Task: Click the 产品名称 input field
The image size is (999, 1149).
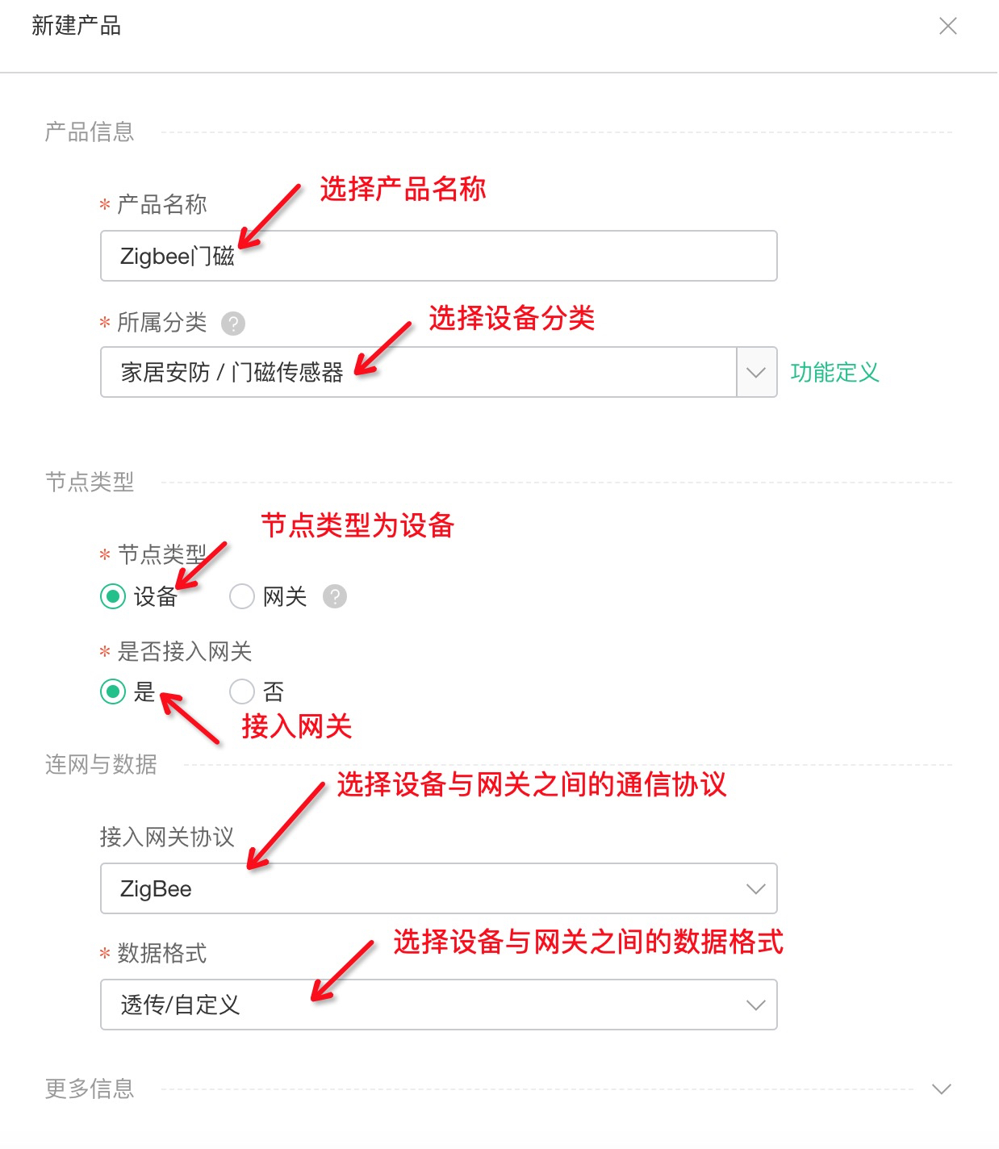Action: 439,256
